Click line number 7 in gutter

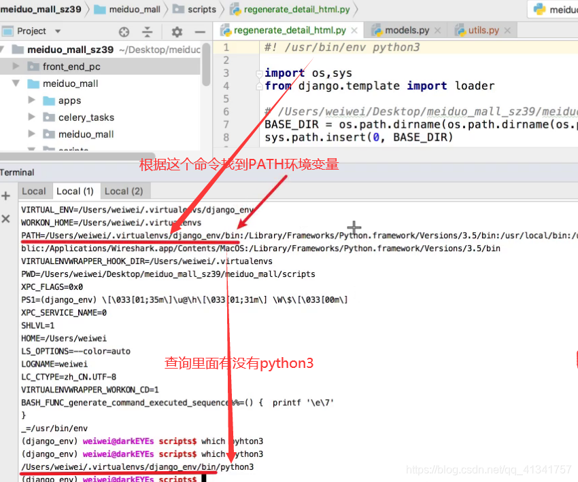pyautogui.click(x=226, y=124)
